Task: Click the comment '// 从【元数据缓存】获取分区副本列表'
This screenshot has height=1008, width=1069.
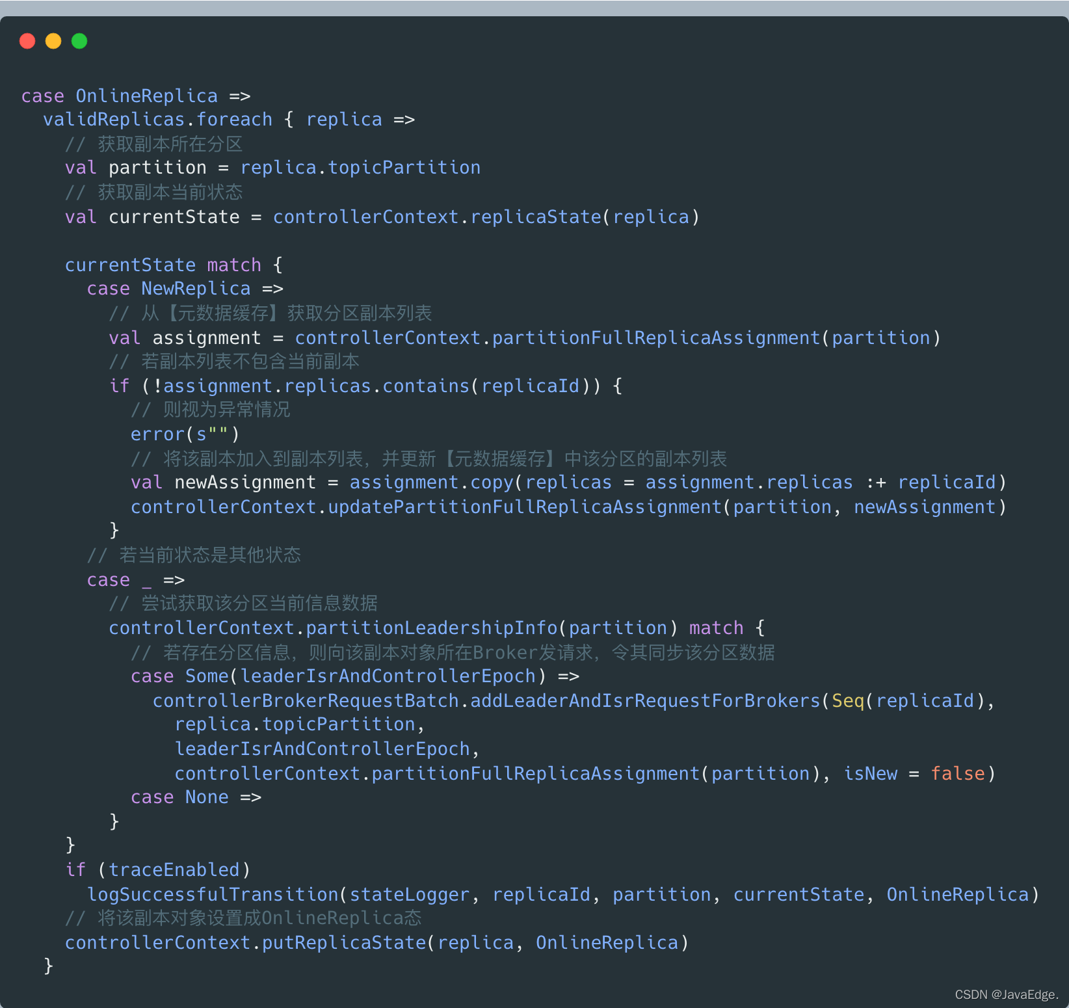Action: tap(271, 313)
